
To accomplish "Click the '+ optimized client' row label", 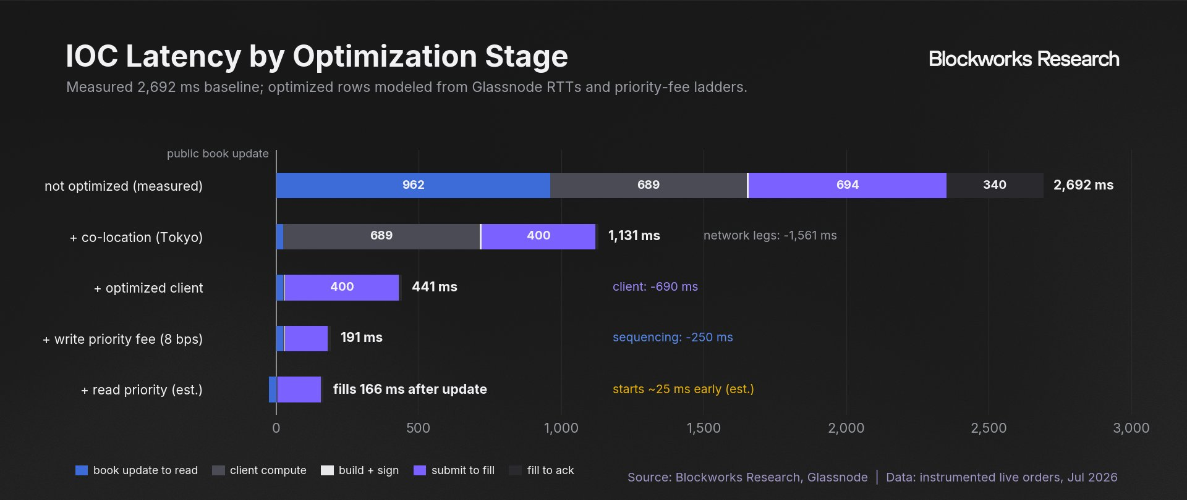I will coord(148,288).
